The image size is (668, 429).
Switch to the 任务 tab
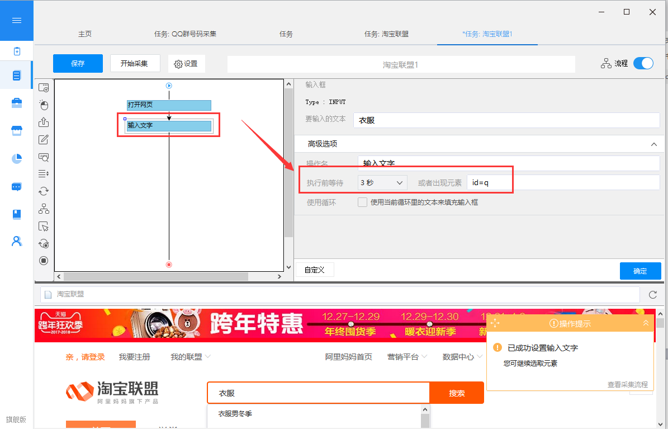[x=286, y=34]
